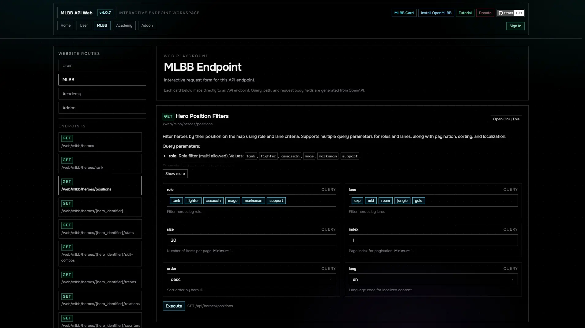Select the MLBB top navigation tab
585x328 pixels.
102,25
